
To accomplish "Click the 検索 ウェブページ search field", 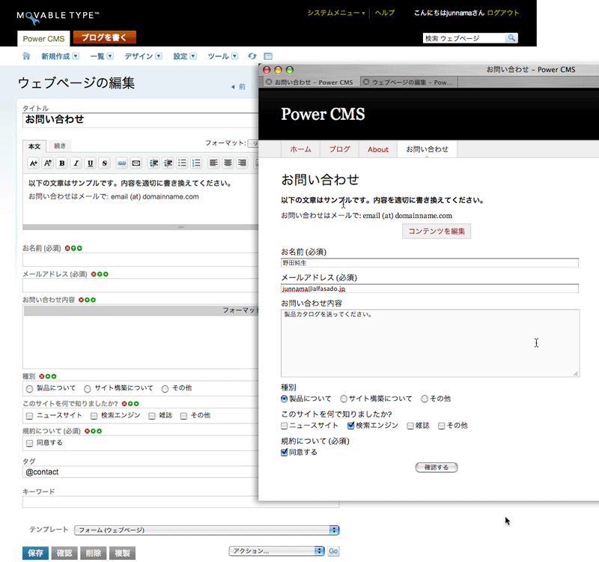I will click(463, 38).
